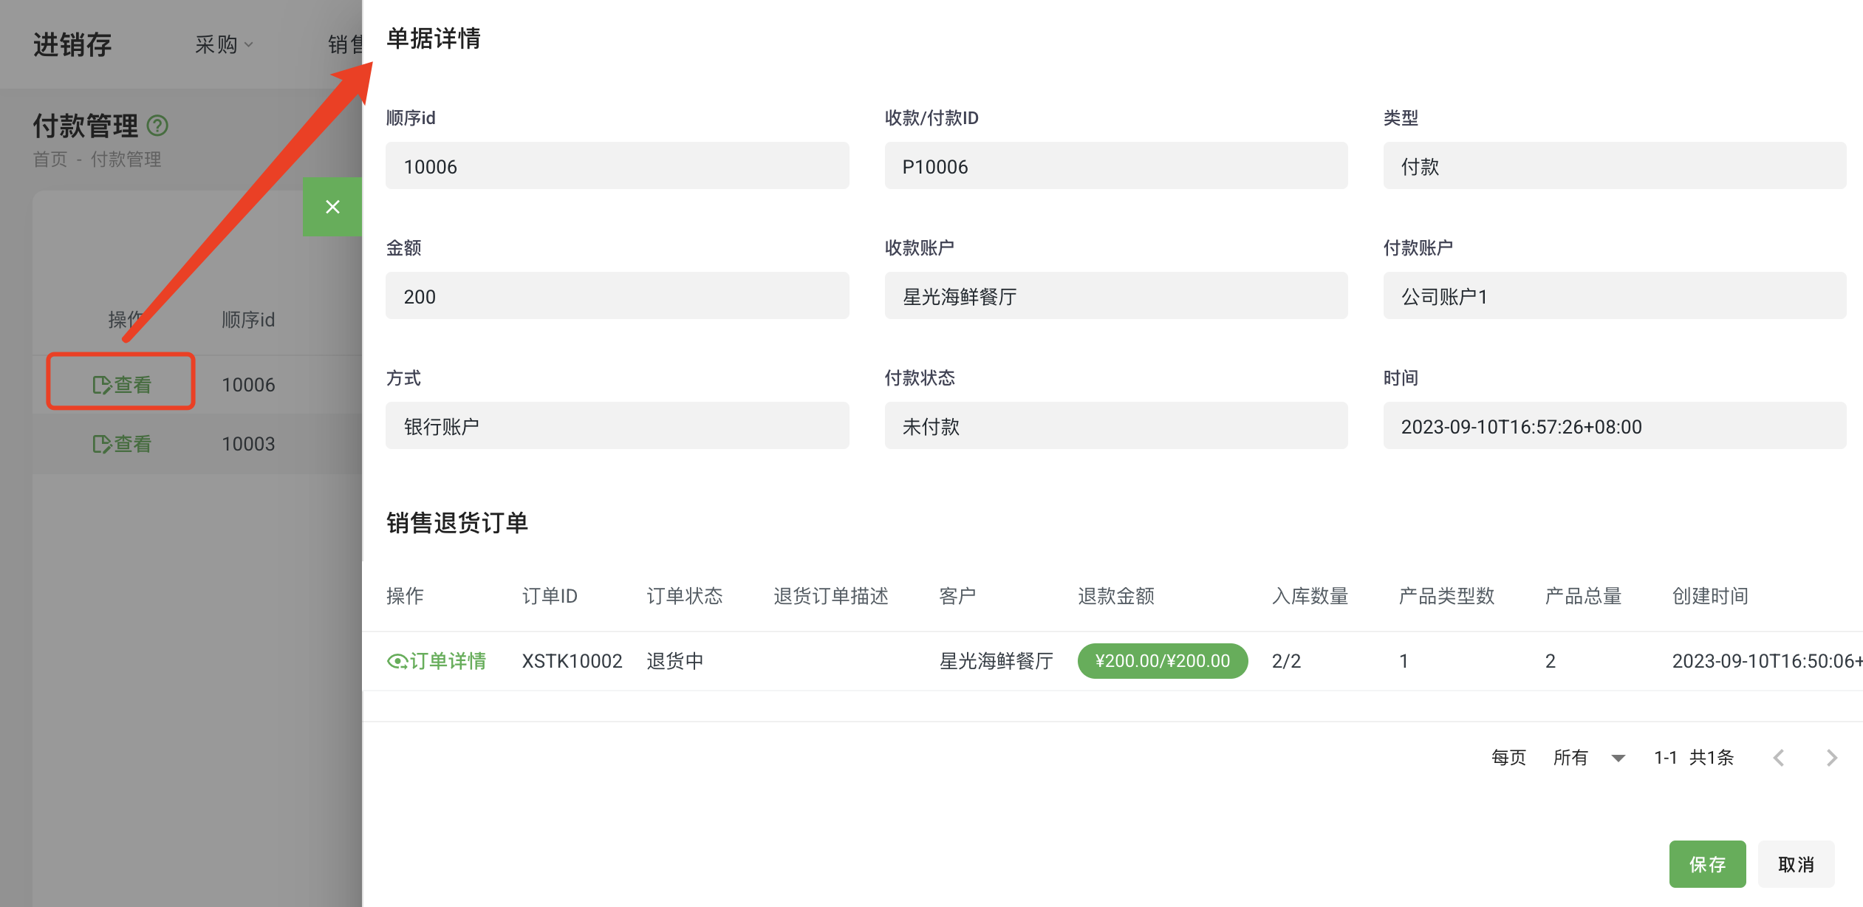Click the 入库数量 column header
Viewport: 1863px width, 907px height.
1310,595
